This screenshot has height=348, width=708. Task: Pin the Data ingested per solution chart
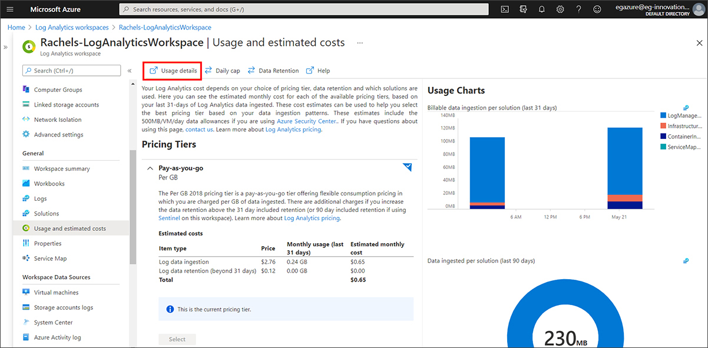point(686,261)
